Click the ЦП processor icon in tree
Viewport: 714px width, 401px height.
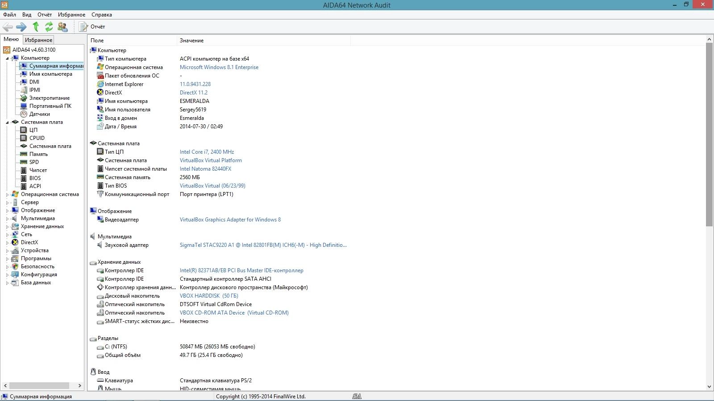(x=24, y=130)
